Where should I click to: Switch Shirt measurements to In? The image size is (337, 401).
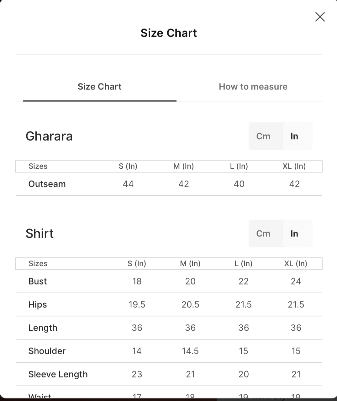294,233
